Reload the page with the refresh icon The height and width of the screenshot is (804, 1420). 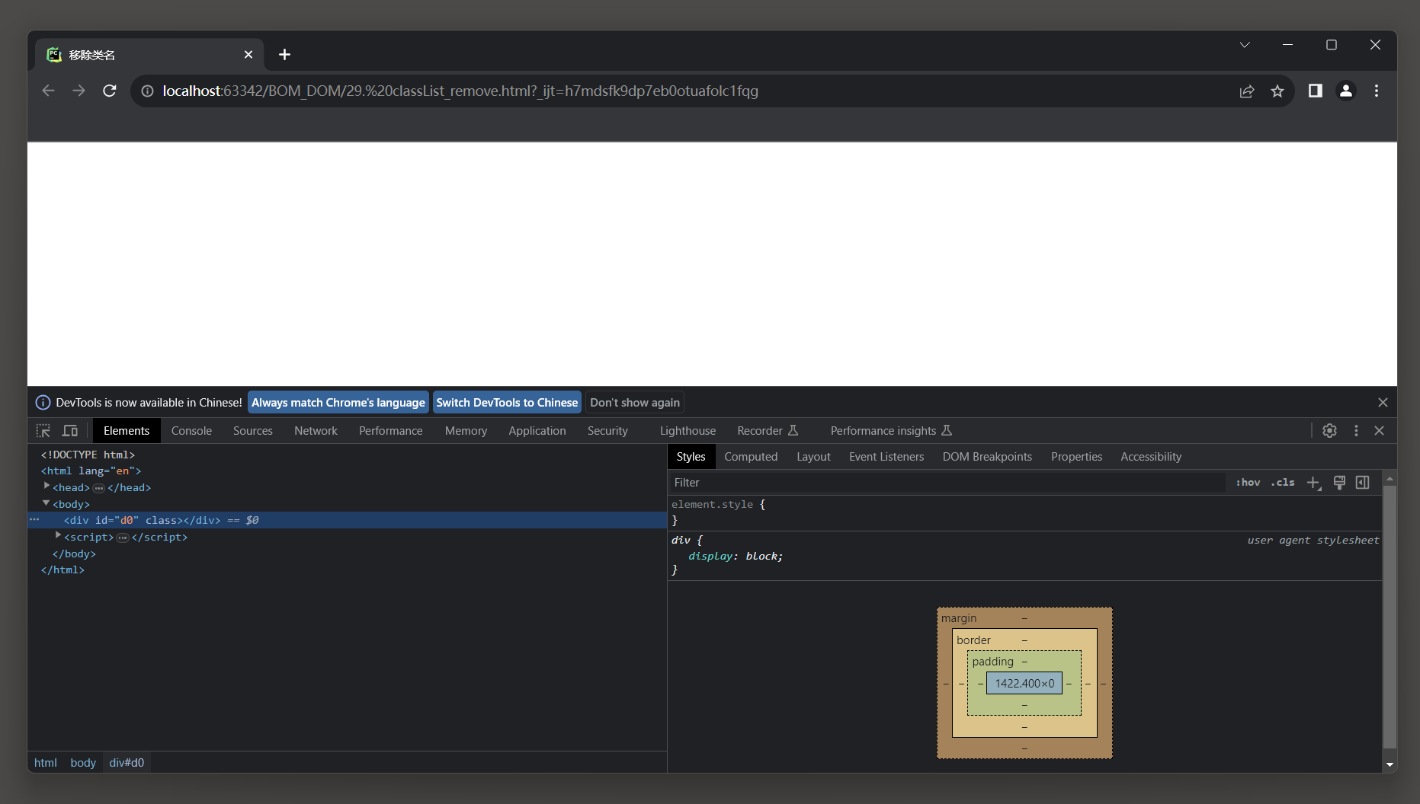(x=110, y=91)
